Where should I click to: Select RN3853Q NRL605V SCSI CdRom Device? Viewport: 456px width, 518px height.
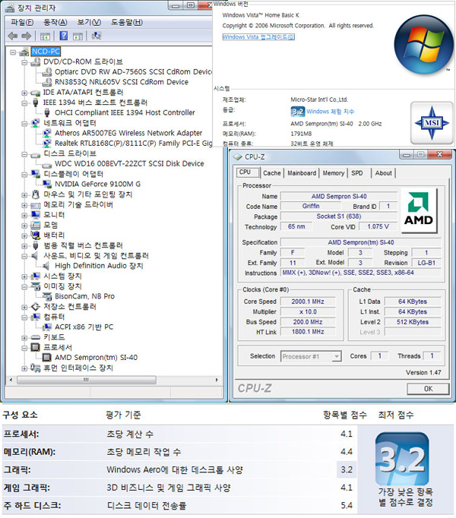(122, 82)
